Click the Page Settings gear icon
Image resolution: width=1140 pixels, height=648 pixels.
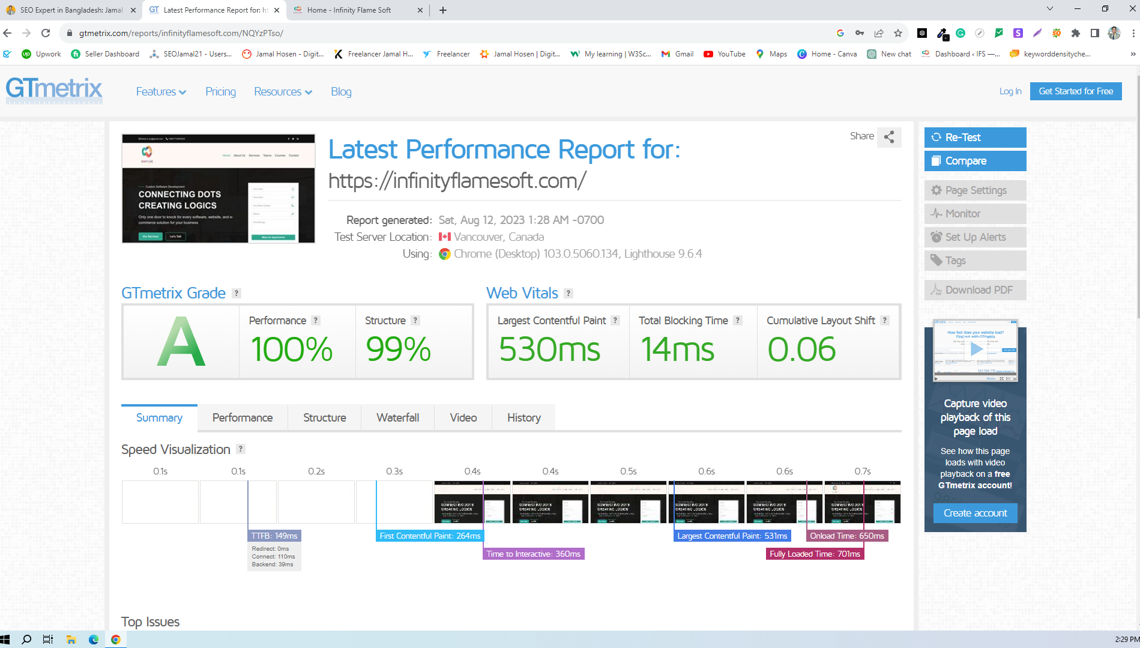point(936,190)
